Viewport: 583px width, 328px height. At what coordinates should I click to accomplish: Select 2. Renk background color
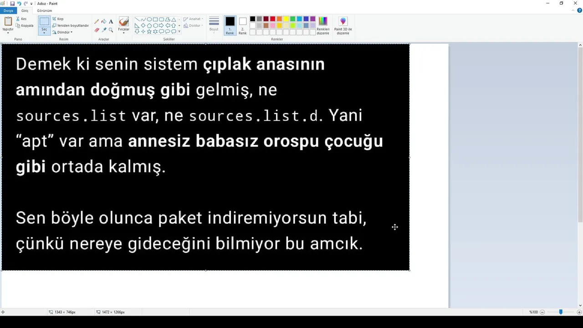[x=243, y=26]
